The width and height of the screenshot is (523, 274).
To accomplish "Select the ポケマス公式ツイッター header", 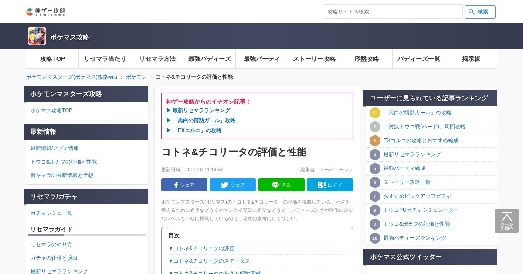I will (x=430, y=257).
